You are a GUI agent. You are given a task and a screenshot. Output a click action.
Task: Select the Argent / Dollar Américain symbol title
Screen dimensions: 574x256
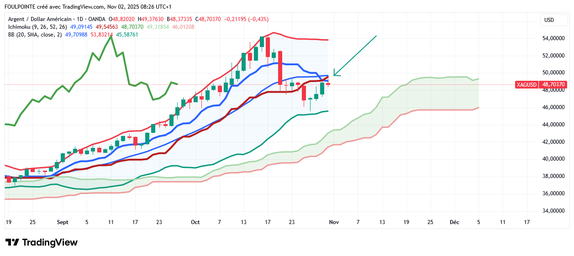pos(40,19)
